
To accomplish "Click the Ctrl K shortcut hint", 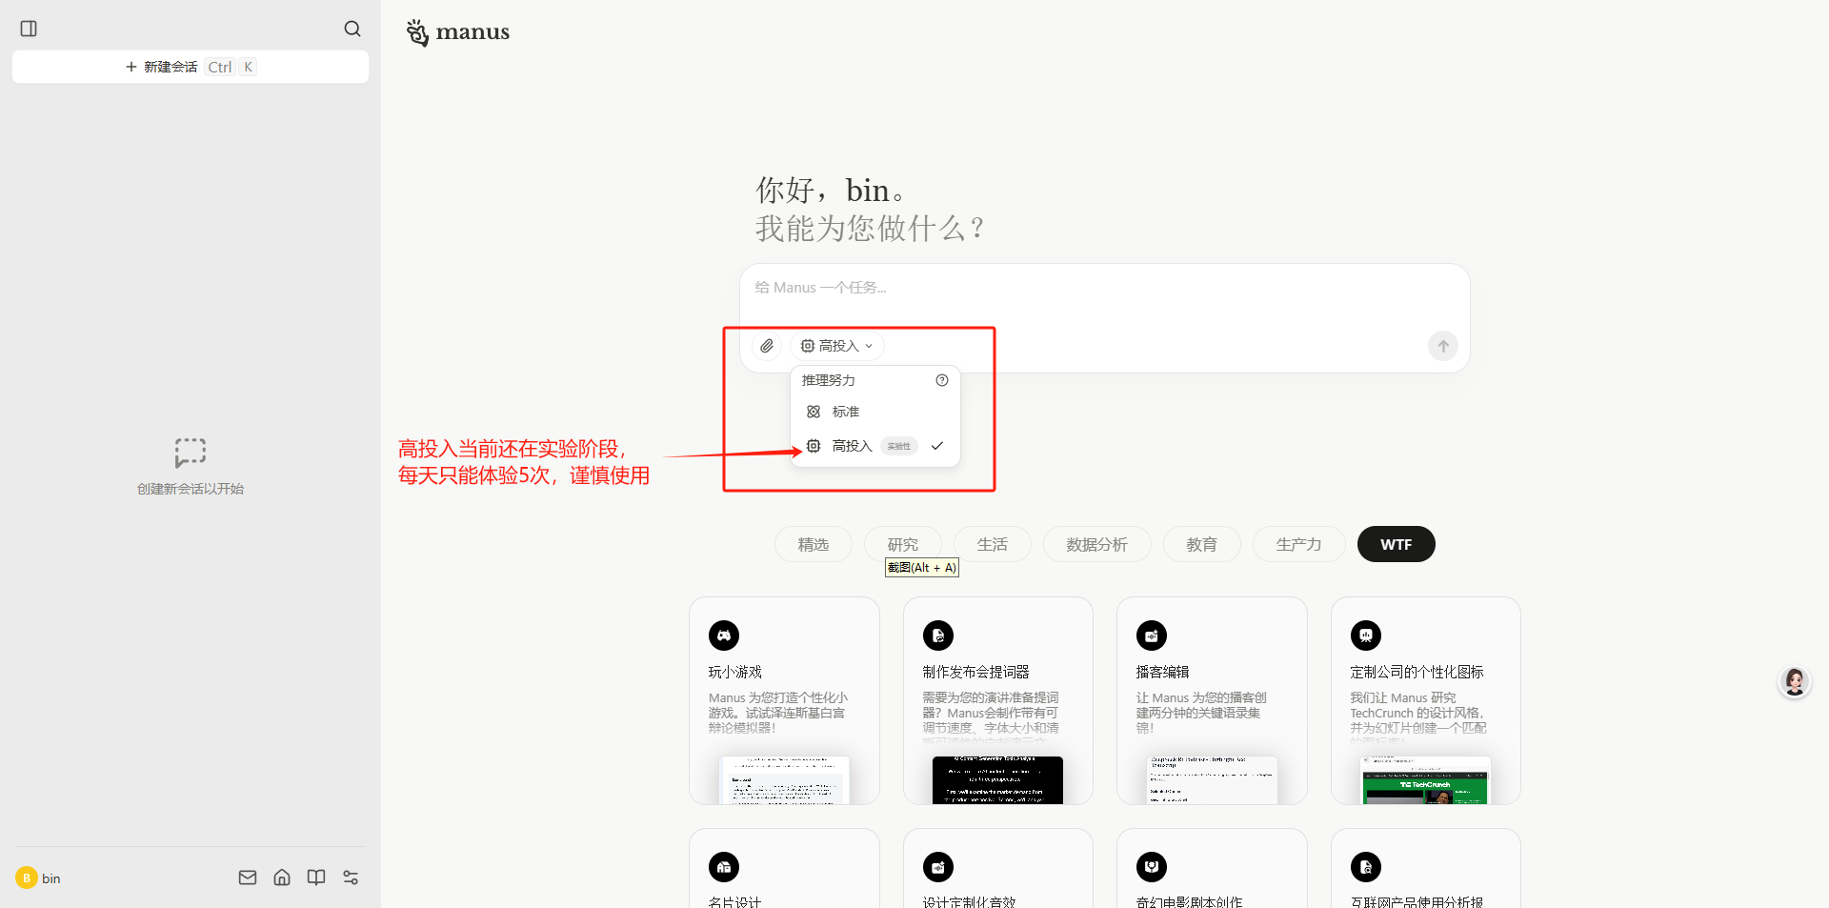I will pos(231,67).
